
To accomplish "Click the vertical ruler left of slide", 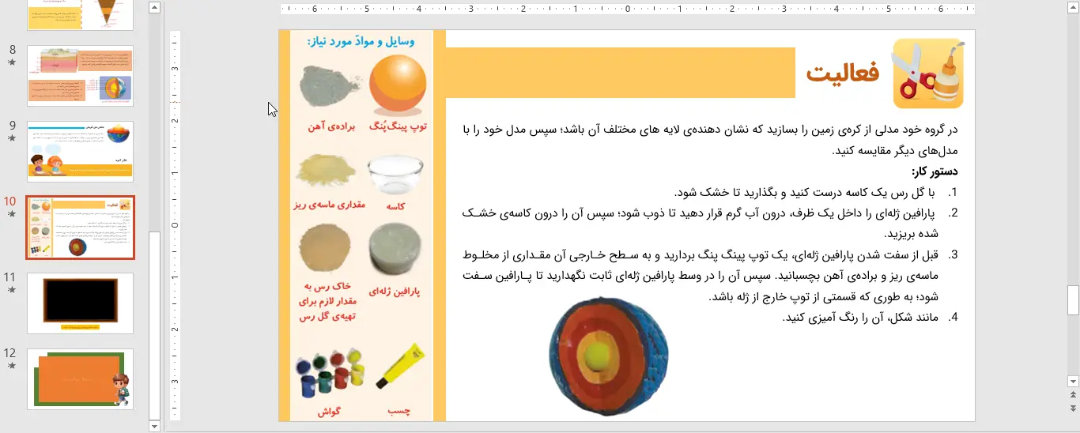I will [176, 225].
